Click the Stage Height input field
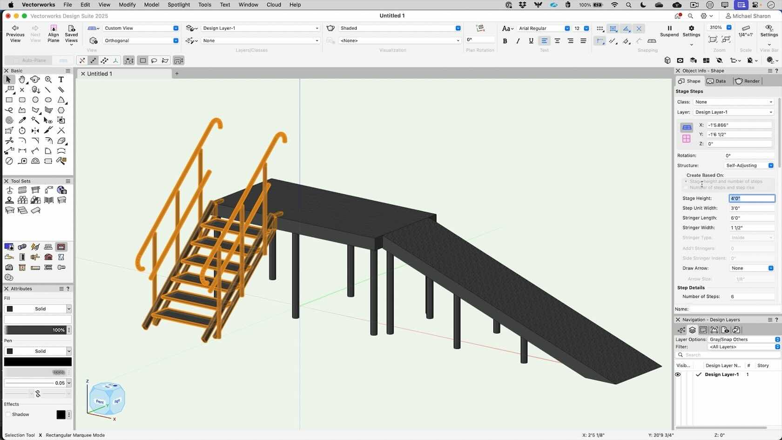 [751, 198]
